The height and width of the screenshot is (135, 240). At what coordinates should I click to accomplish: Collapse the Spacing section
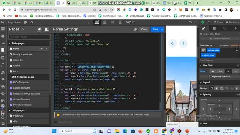(201, 94)
